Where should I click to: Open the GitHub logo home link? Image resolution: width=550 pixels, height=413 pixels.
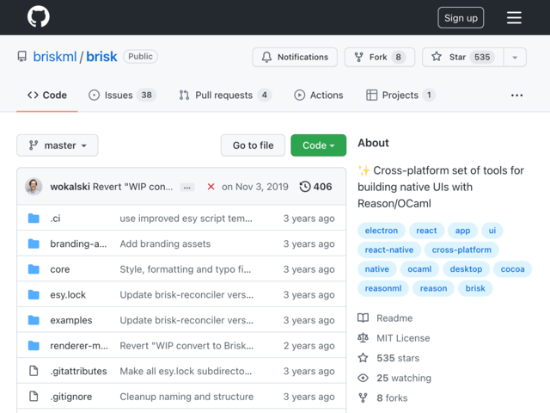click(38, 17)
